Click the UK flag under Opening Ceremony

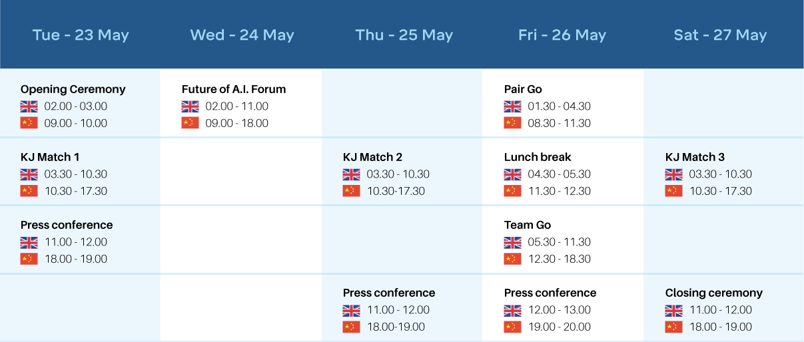tap(29, 106)
